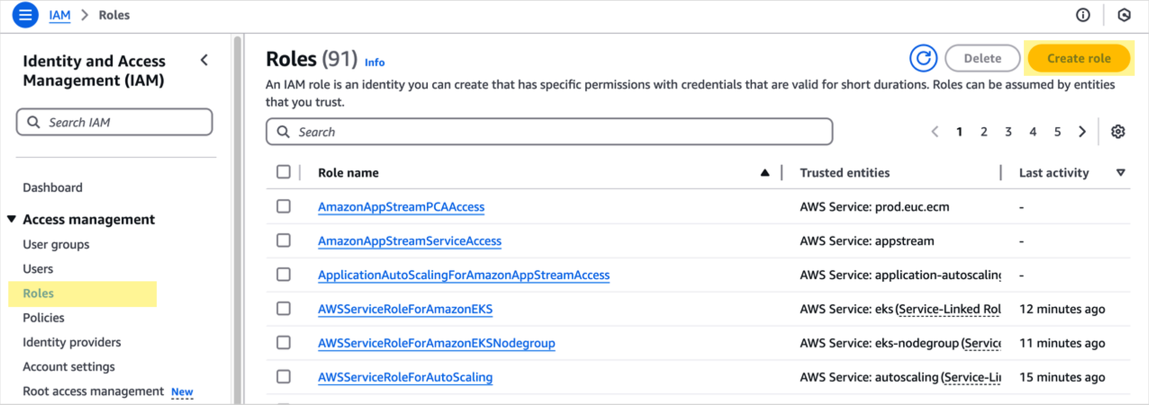The image size is (1149, 405).
Task: Open Identity providers in the sidebar
Action: point(72,342)
